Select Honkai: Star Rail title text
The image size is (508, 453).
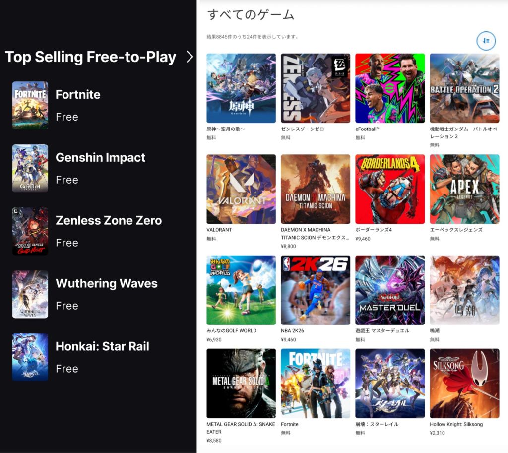click(x=102, y=346)
